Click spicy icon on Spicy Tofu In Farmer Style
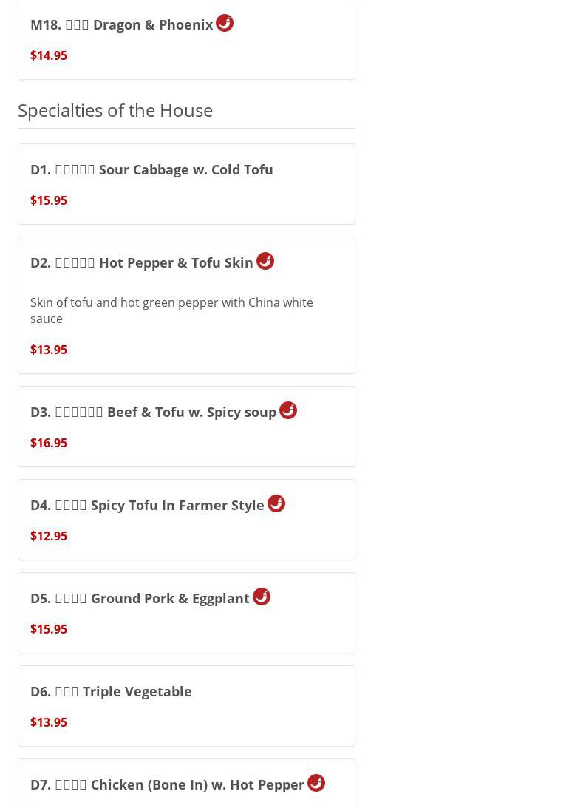This screenshot has height=808, width=569. point(276,503)
